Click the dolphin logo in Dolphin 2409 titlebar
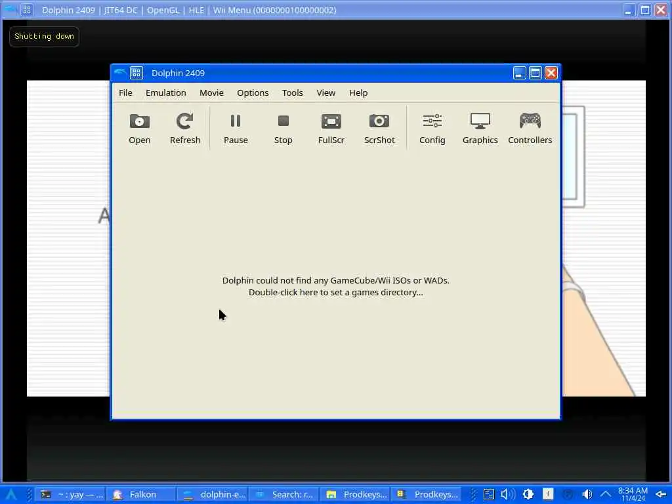 click(121, 72)
